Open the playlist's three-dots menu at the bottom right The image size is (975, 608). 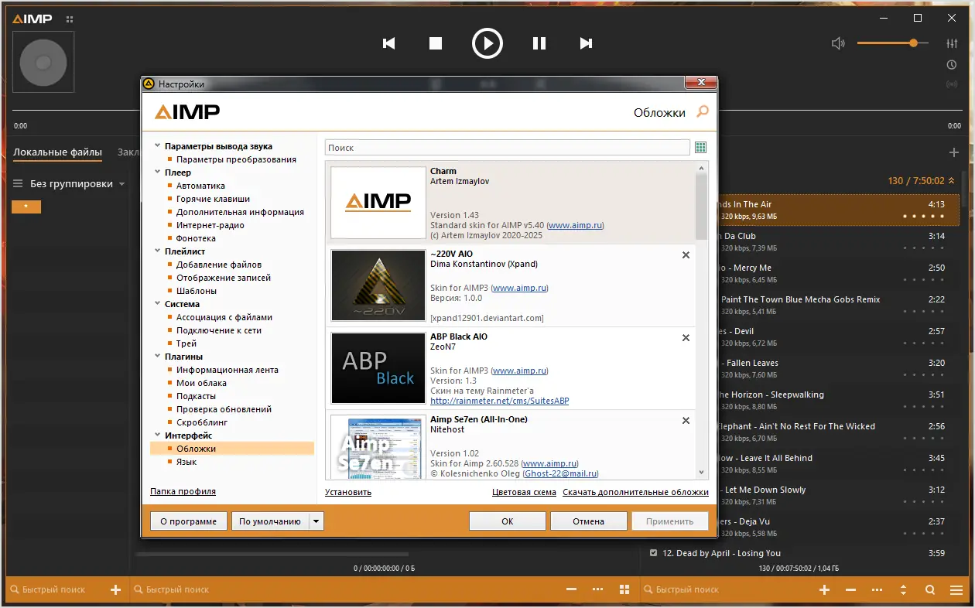[x=877, y=589]
